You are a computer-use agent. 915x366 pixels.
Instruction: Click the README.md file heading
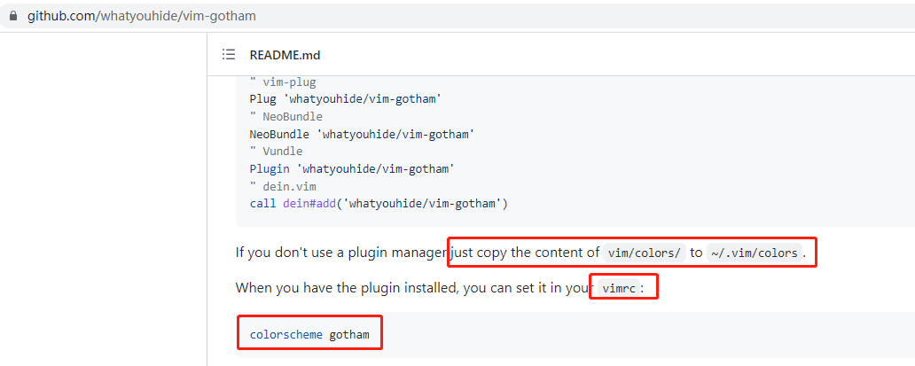tap(285, 55)
